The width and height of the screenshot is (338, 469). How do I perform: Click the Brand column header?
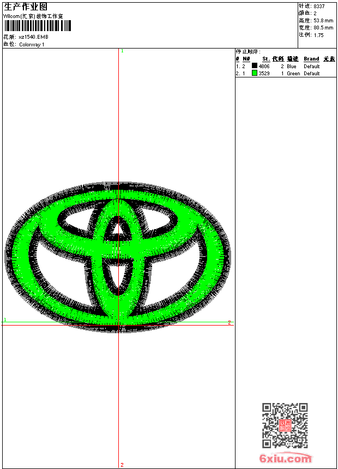311,59
